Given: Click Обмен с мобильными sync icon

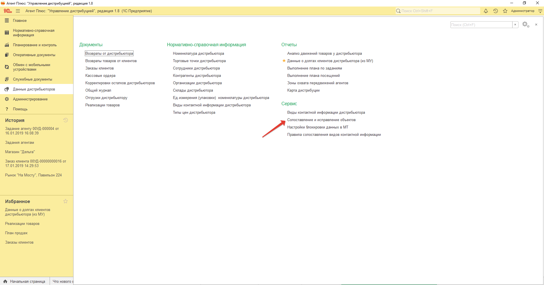Looking at the screenshot, I should (7, 67).
